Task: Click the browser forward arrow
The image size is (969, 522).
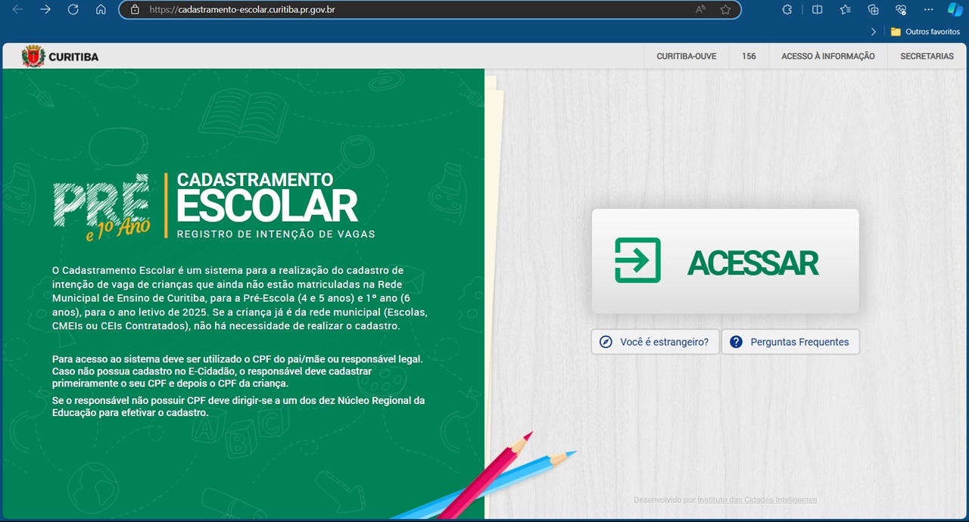Action: pos(45,10)
